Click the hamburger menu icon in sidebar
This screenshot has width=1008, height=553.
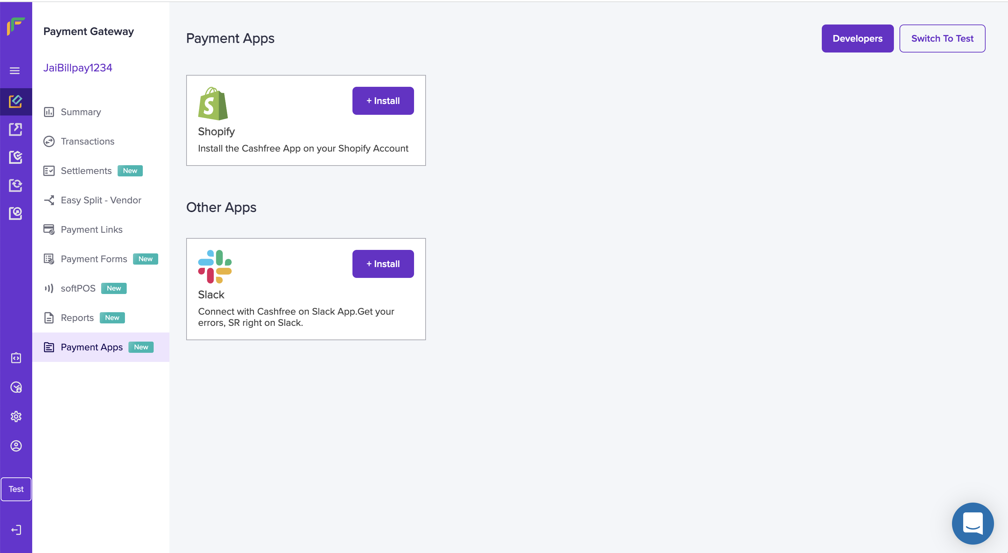[x=15, y=71]
